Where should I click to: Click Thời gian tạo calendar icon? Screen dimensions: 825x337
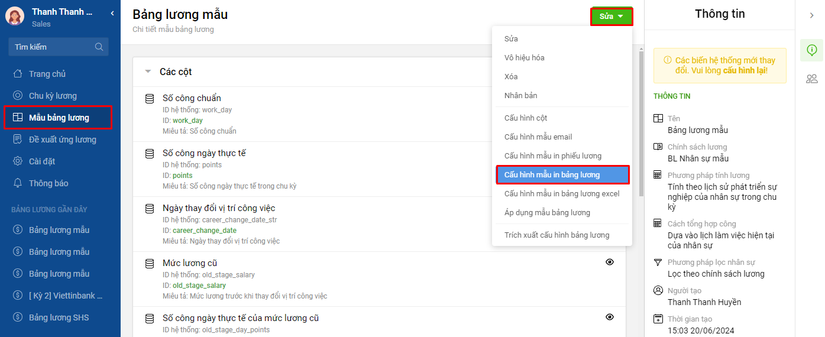658,319
